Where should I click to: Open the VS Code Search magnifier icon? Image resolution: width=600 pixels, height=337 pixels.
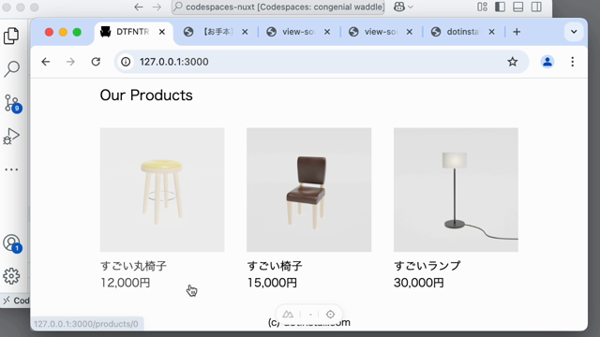click(11, 68)
